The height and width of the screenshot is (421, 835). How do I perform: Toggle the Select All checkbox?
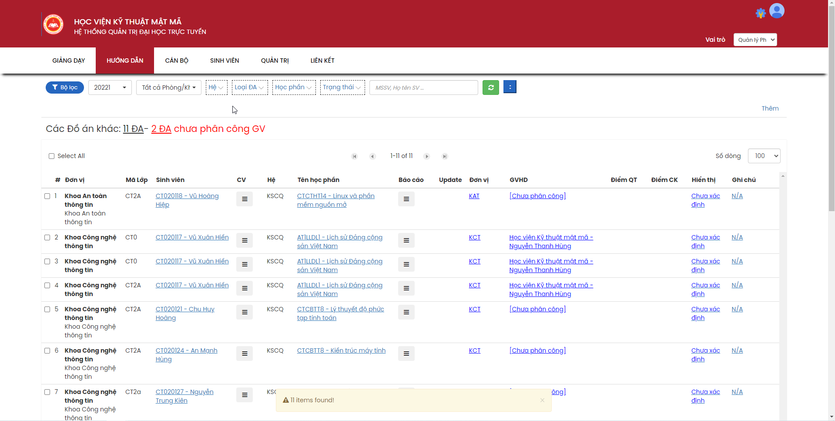coord(51,156)
